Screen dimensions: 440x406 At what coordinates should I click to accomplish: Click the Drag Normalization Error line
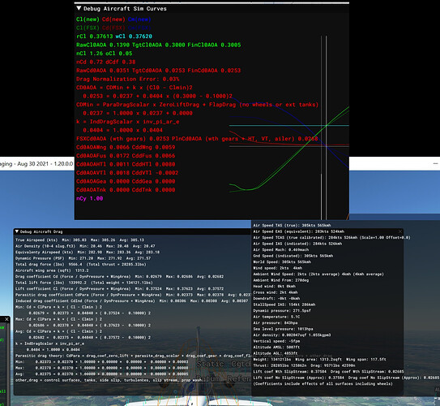pyautogui.click(x=128, y=79)
